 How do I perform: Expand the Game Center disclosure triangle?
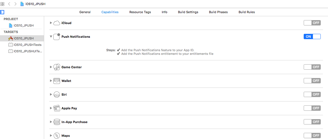click(x=51, y=67)
